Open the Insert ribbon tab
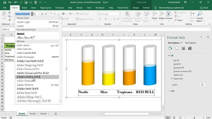212x119 pixels. point(24,8)
